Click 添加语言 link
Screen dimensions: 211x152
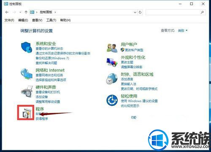point(127,79)
